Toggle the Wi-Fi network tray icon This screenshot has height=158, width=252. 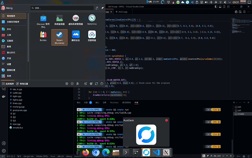point(221,2)
